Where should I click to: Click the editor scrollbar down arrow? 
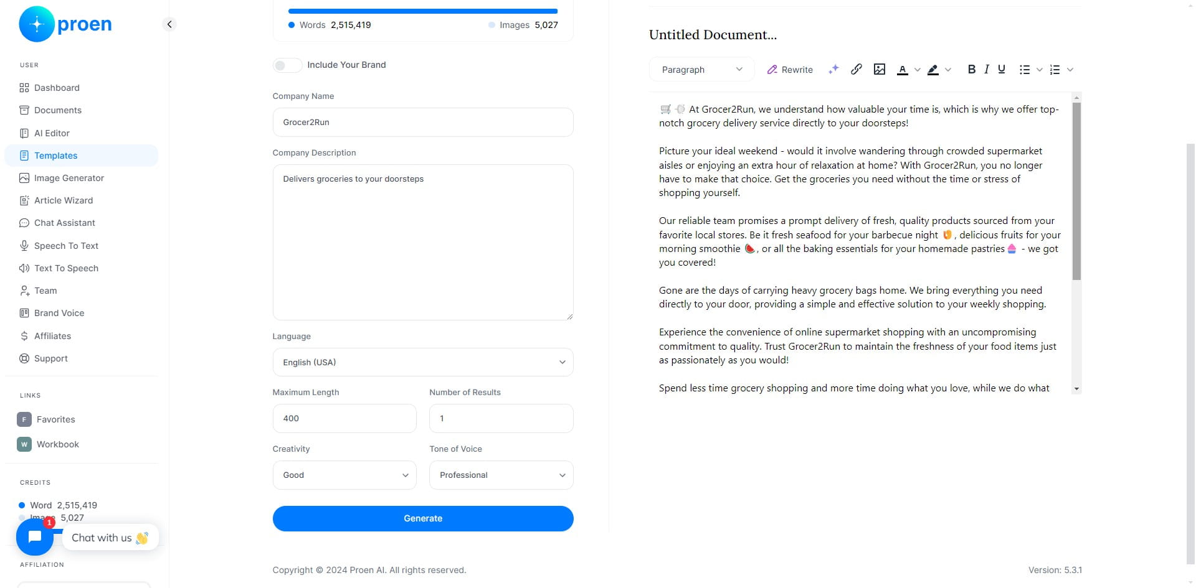pos(1076,389)
